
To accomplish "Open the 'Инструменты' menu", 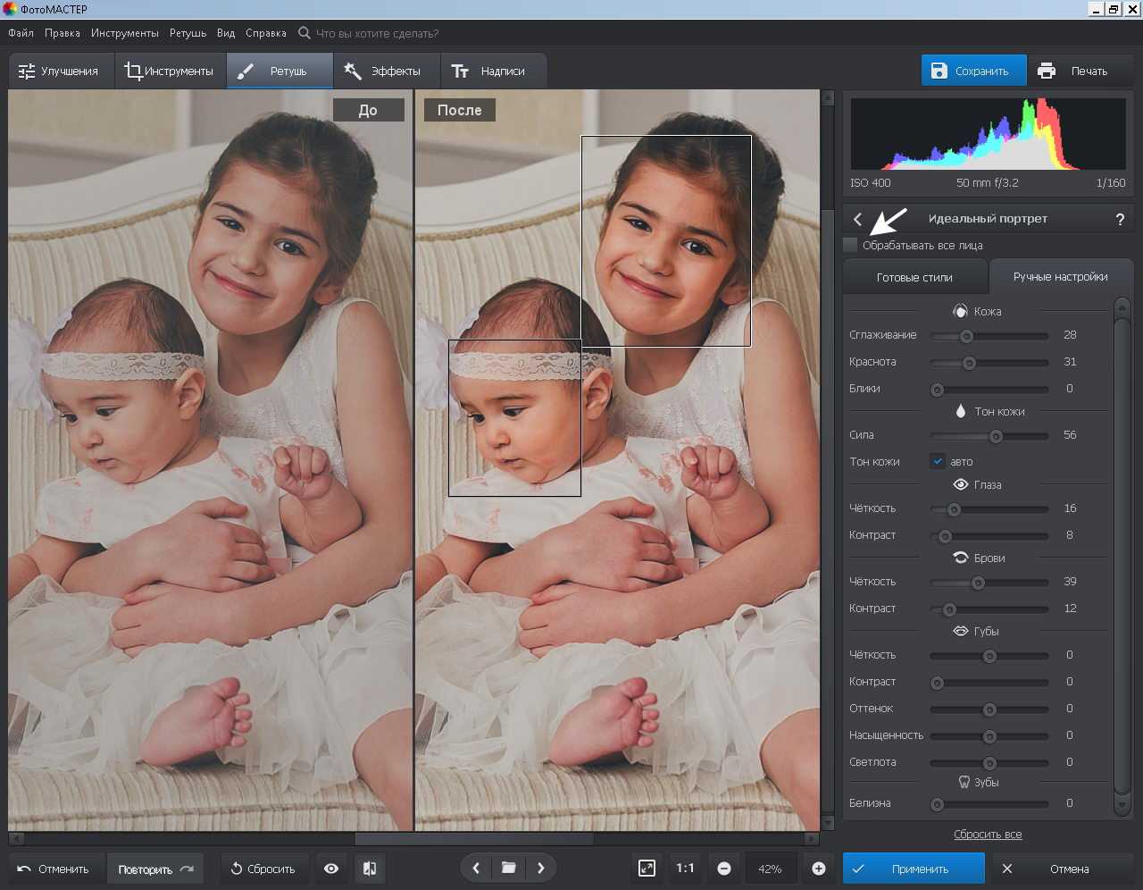I will point(124,33).
